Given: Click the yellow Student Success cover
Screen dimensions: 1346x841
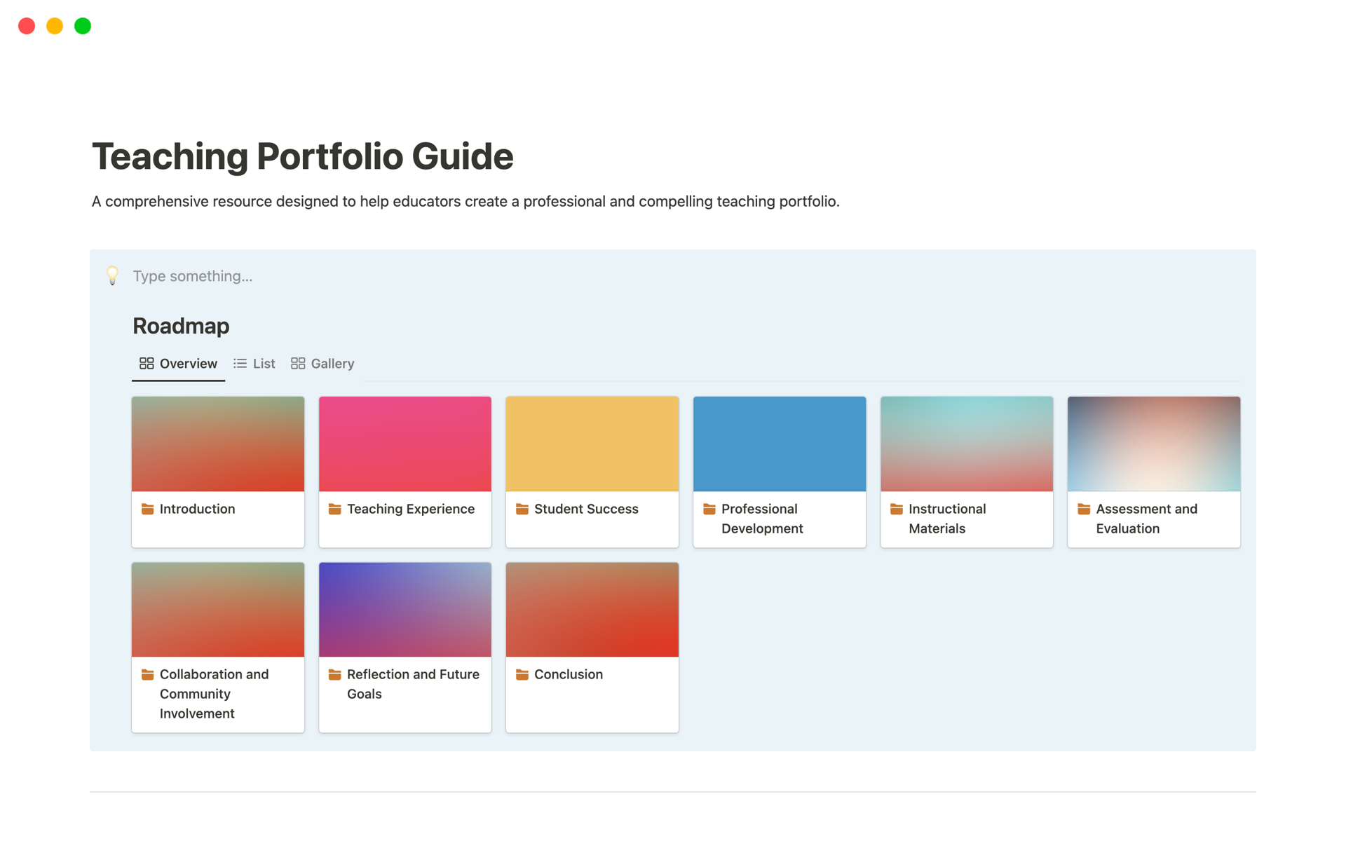Looking at the screenshot, I should pyautogui.click(x=592, y=444).
